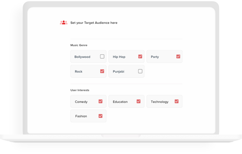Screen dimensions: 242x154
Task: Untick the Education interest checkbox
Action: pos(139,101)
